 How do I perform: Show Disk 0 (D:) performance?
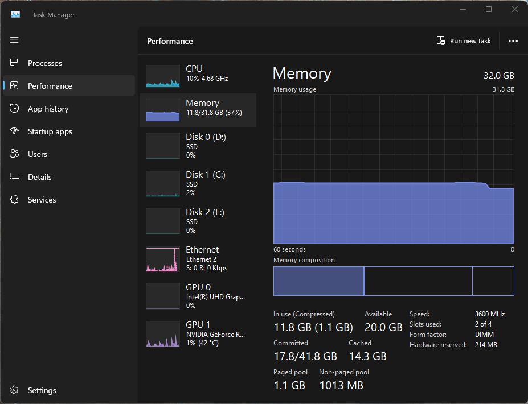198,146
